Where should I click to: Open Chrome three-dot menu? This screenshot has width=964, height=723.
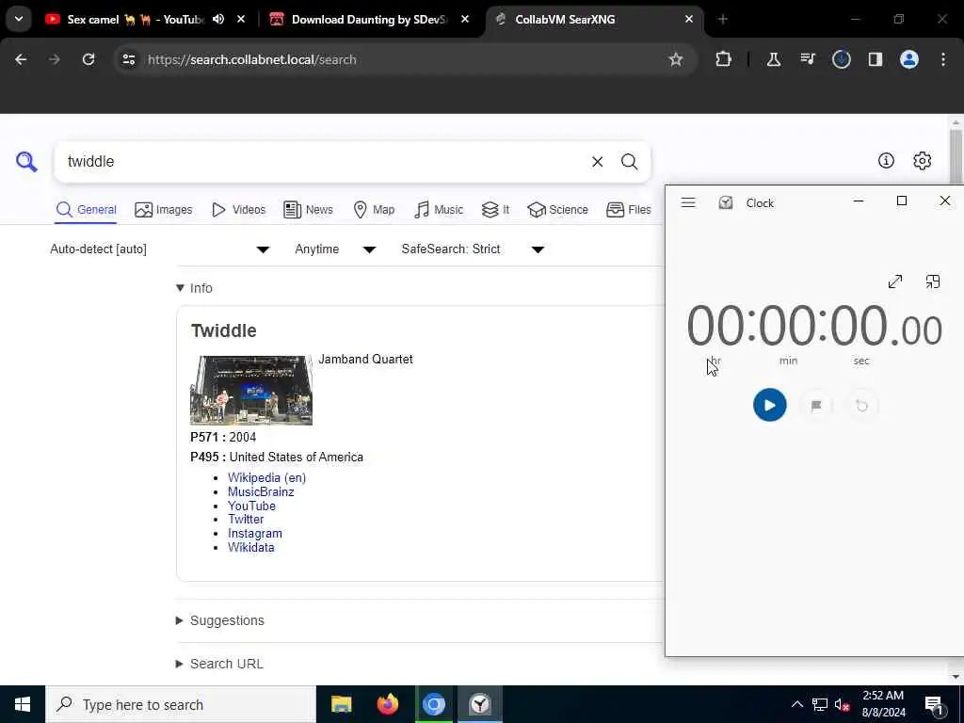[x=942, y=59]
